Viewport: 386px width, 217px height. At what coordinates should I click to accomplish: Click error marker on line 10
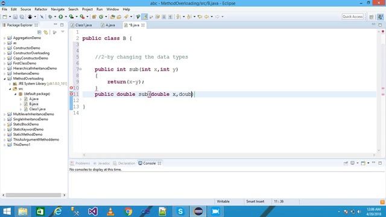pos(71,88)
